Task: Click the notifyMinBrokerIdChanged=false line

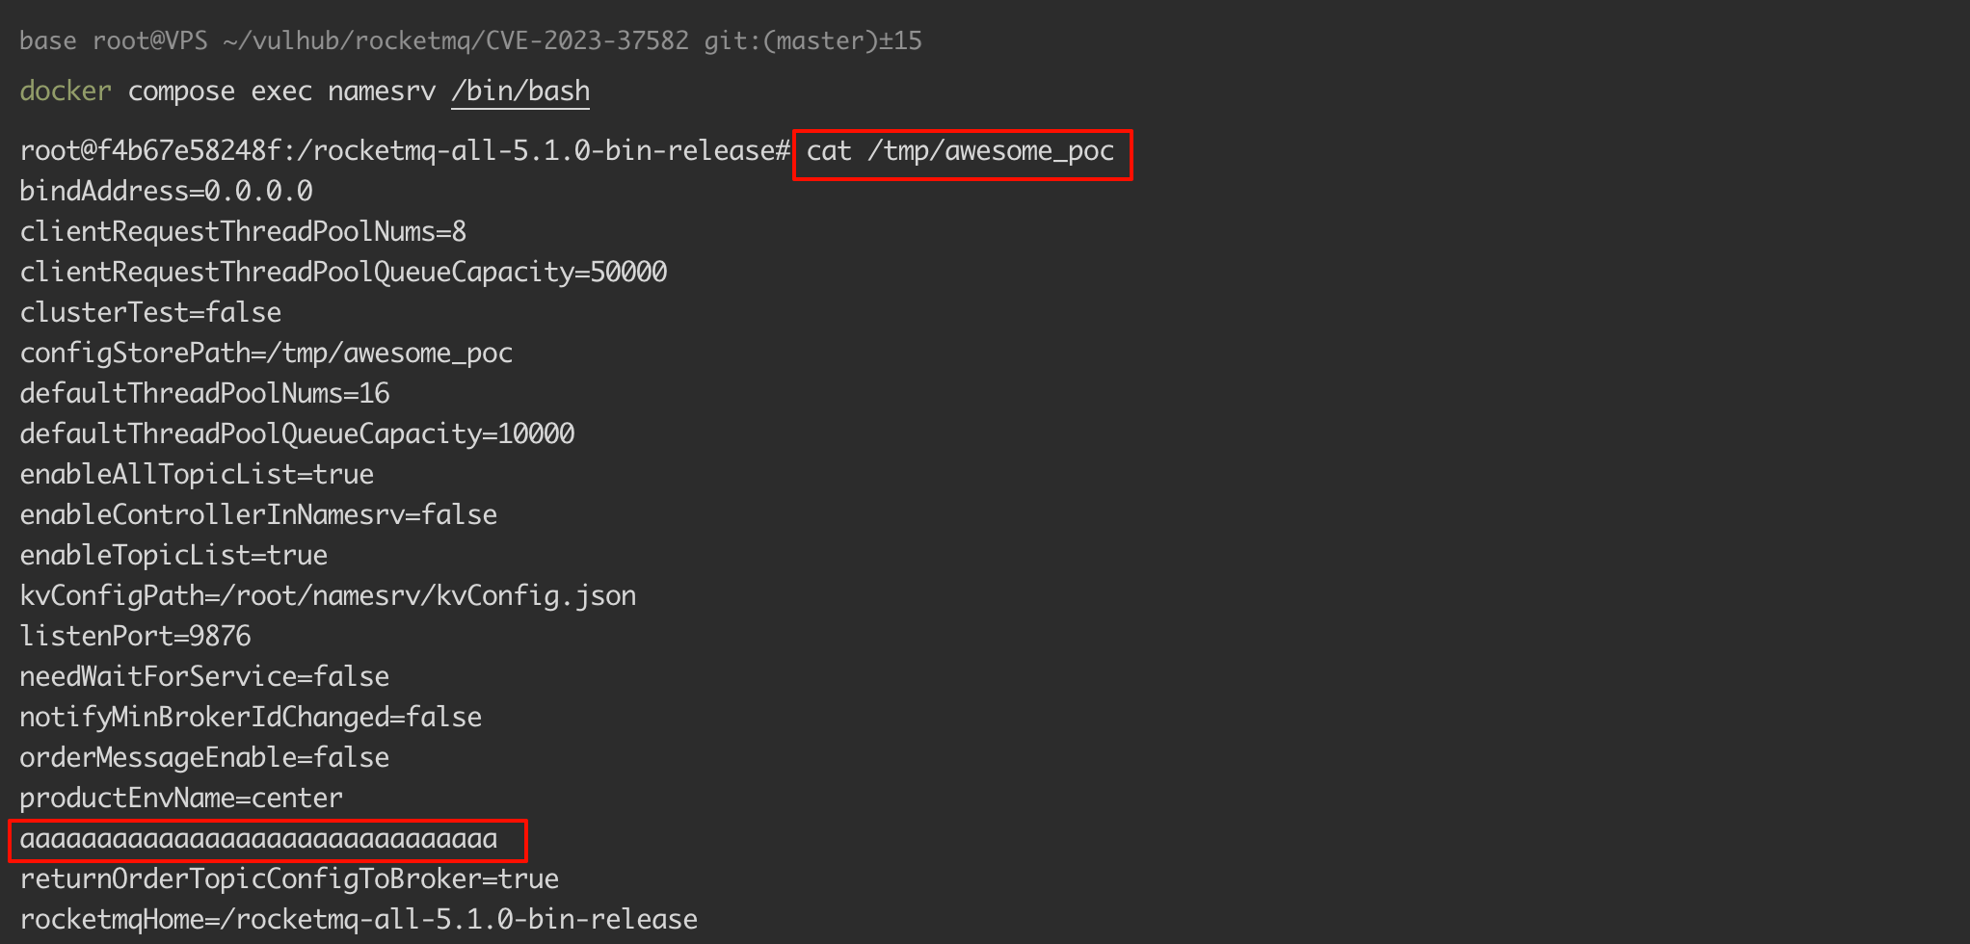Action: [251, 718]
